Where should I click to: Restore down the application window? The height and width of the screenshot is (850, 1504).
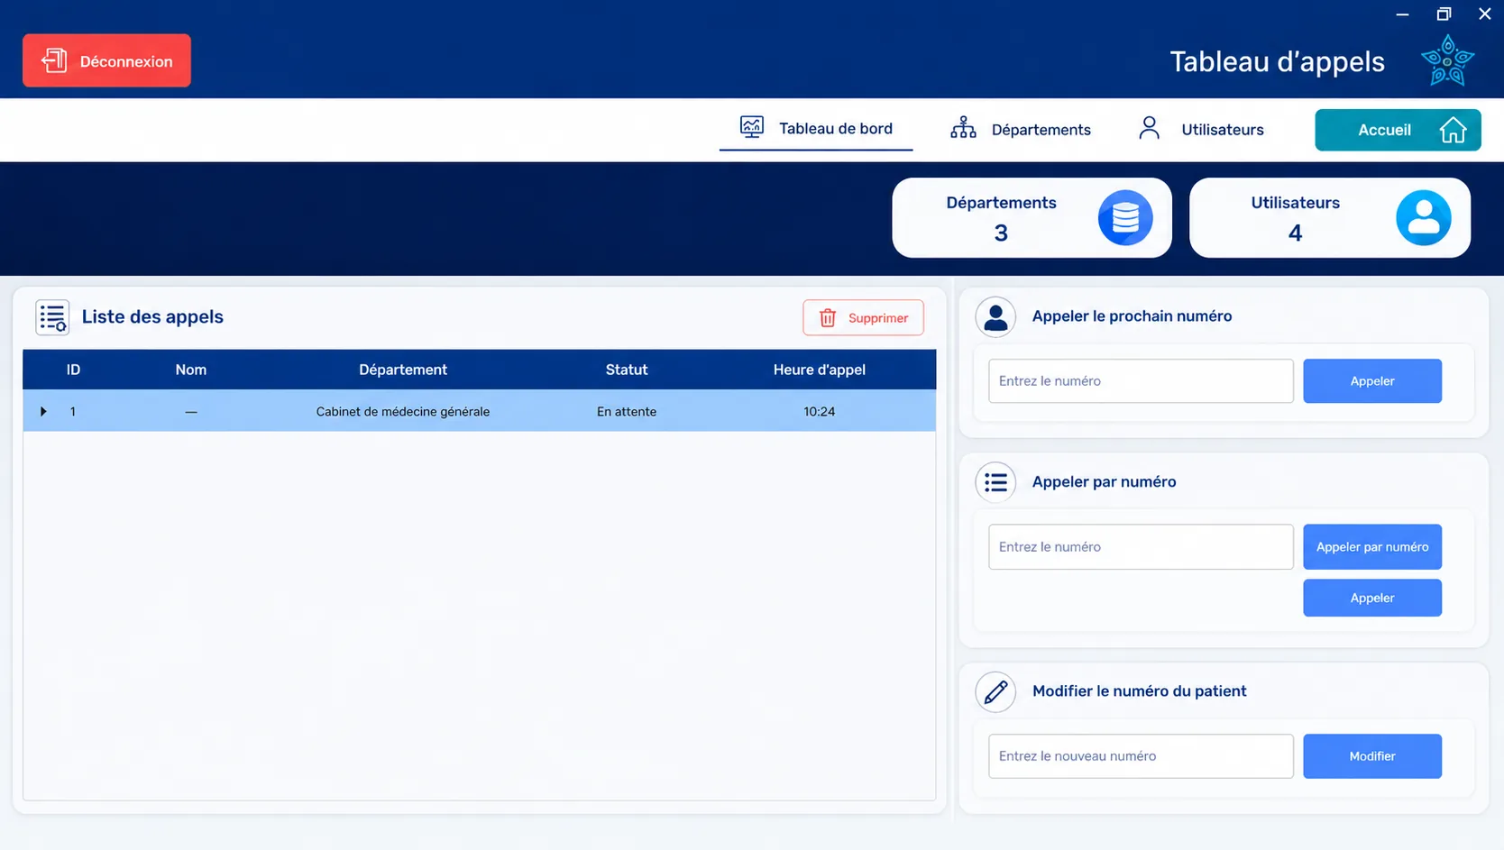1444,14
